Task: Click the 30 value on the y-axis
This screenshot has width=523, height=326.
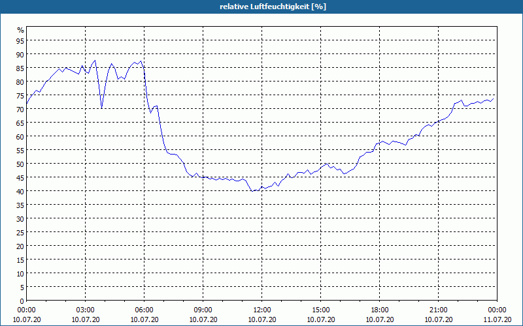Action: pos(20,219)
